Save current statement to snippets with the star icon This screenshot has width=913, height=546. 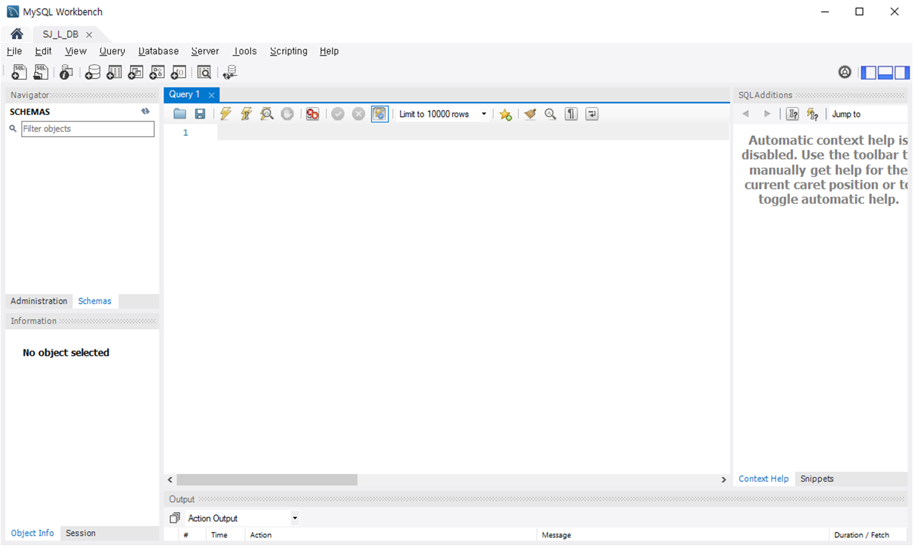(x=505, y=114)
